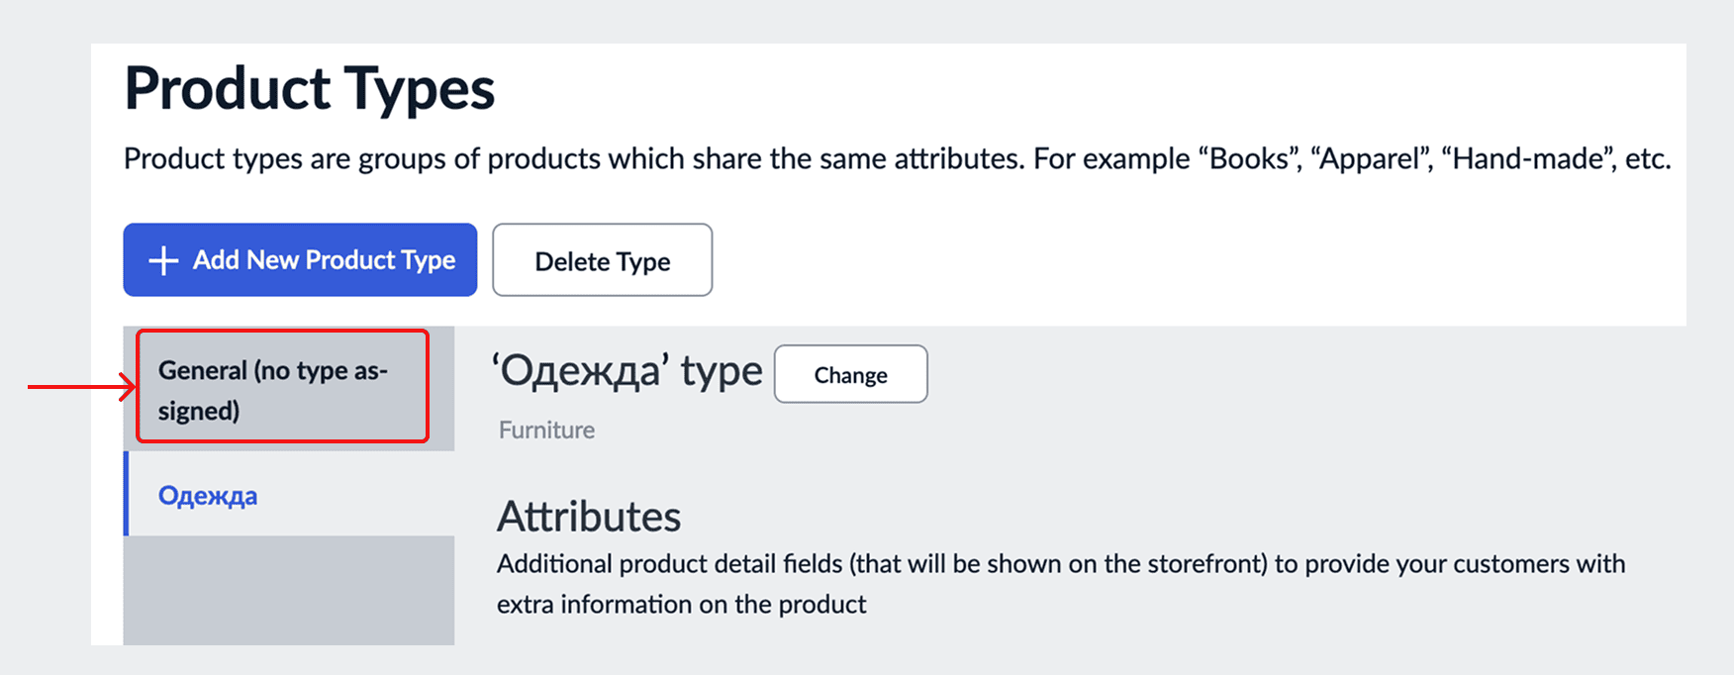Click the Furniture label under type heading
The image size is (1734, 675).
(546, 431)
